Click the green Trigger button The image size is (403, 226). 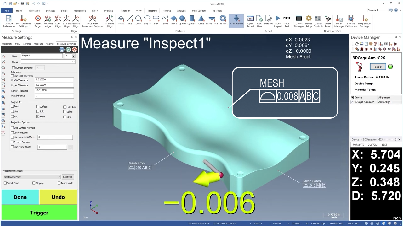click(39, 213)
